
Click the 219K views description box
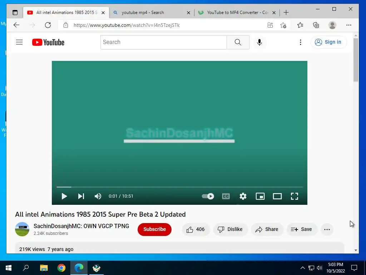pyautogui.click(x=179, y=248)
